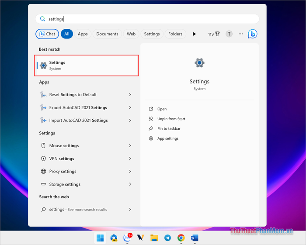Click Unpin from Start
The width and height of the screenshot is (306, 245).
coord(171,119)
